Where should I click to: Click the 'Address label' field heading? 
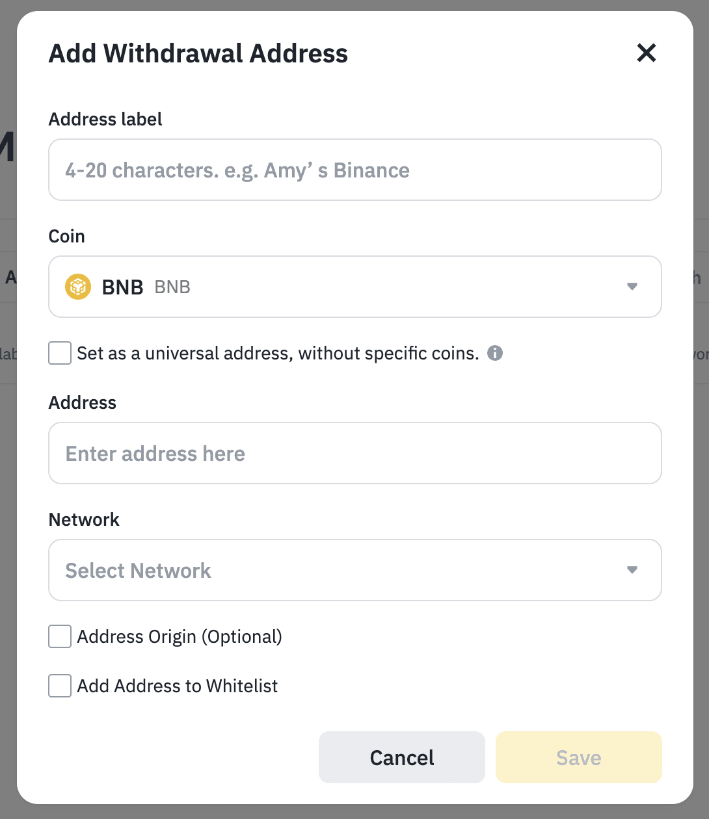point(105,120)
